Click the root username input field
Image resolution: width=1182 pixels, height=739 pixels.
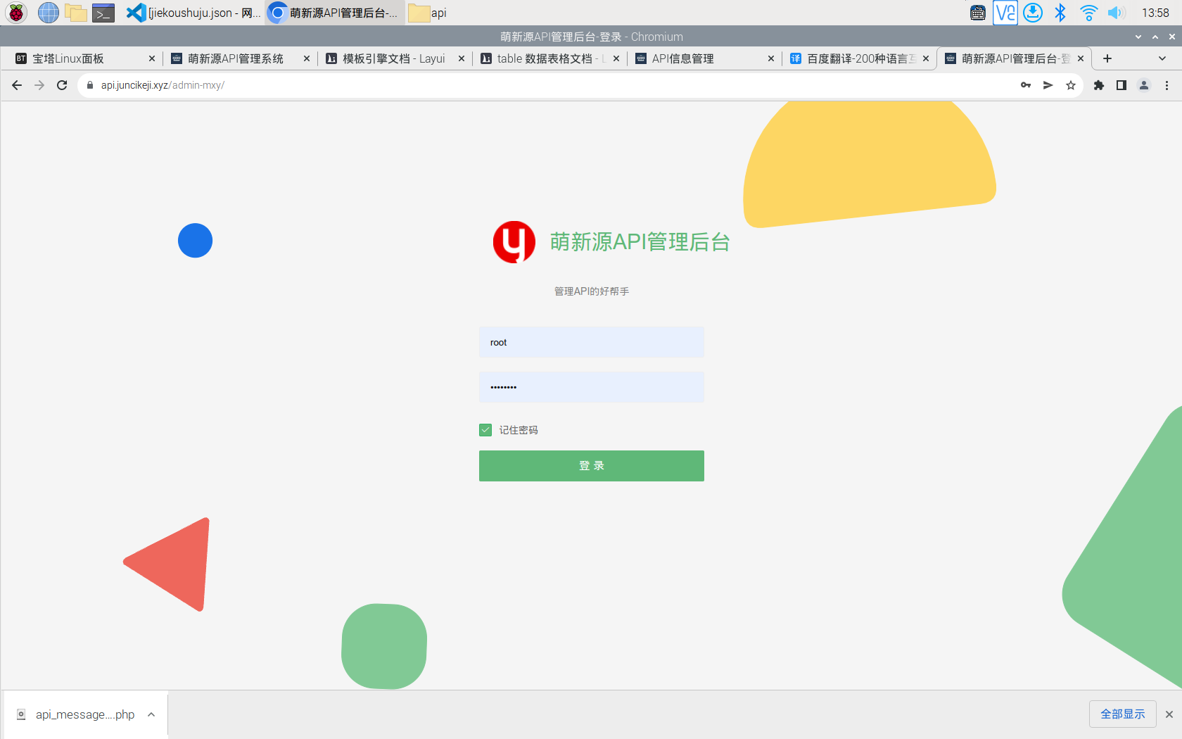pyautogui.click(x=591, y=342)
